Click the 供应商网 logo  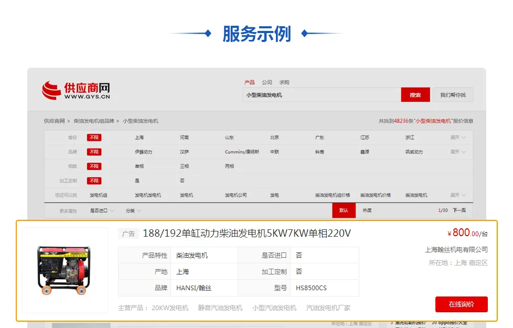click(x=76, y=90)
